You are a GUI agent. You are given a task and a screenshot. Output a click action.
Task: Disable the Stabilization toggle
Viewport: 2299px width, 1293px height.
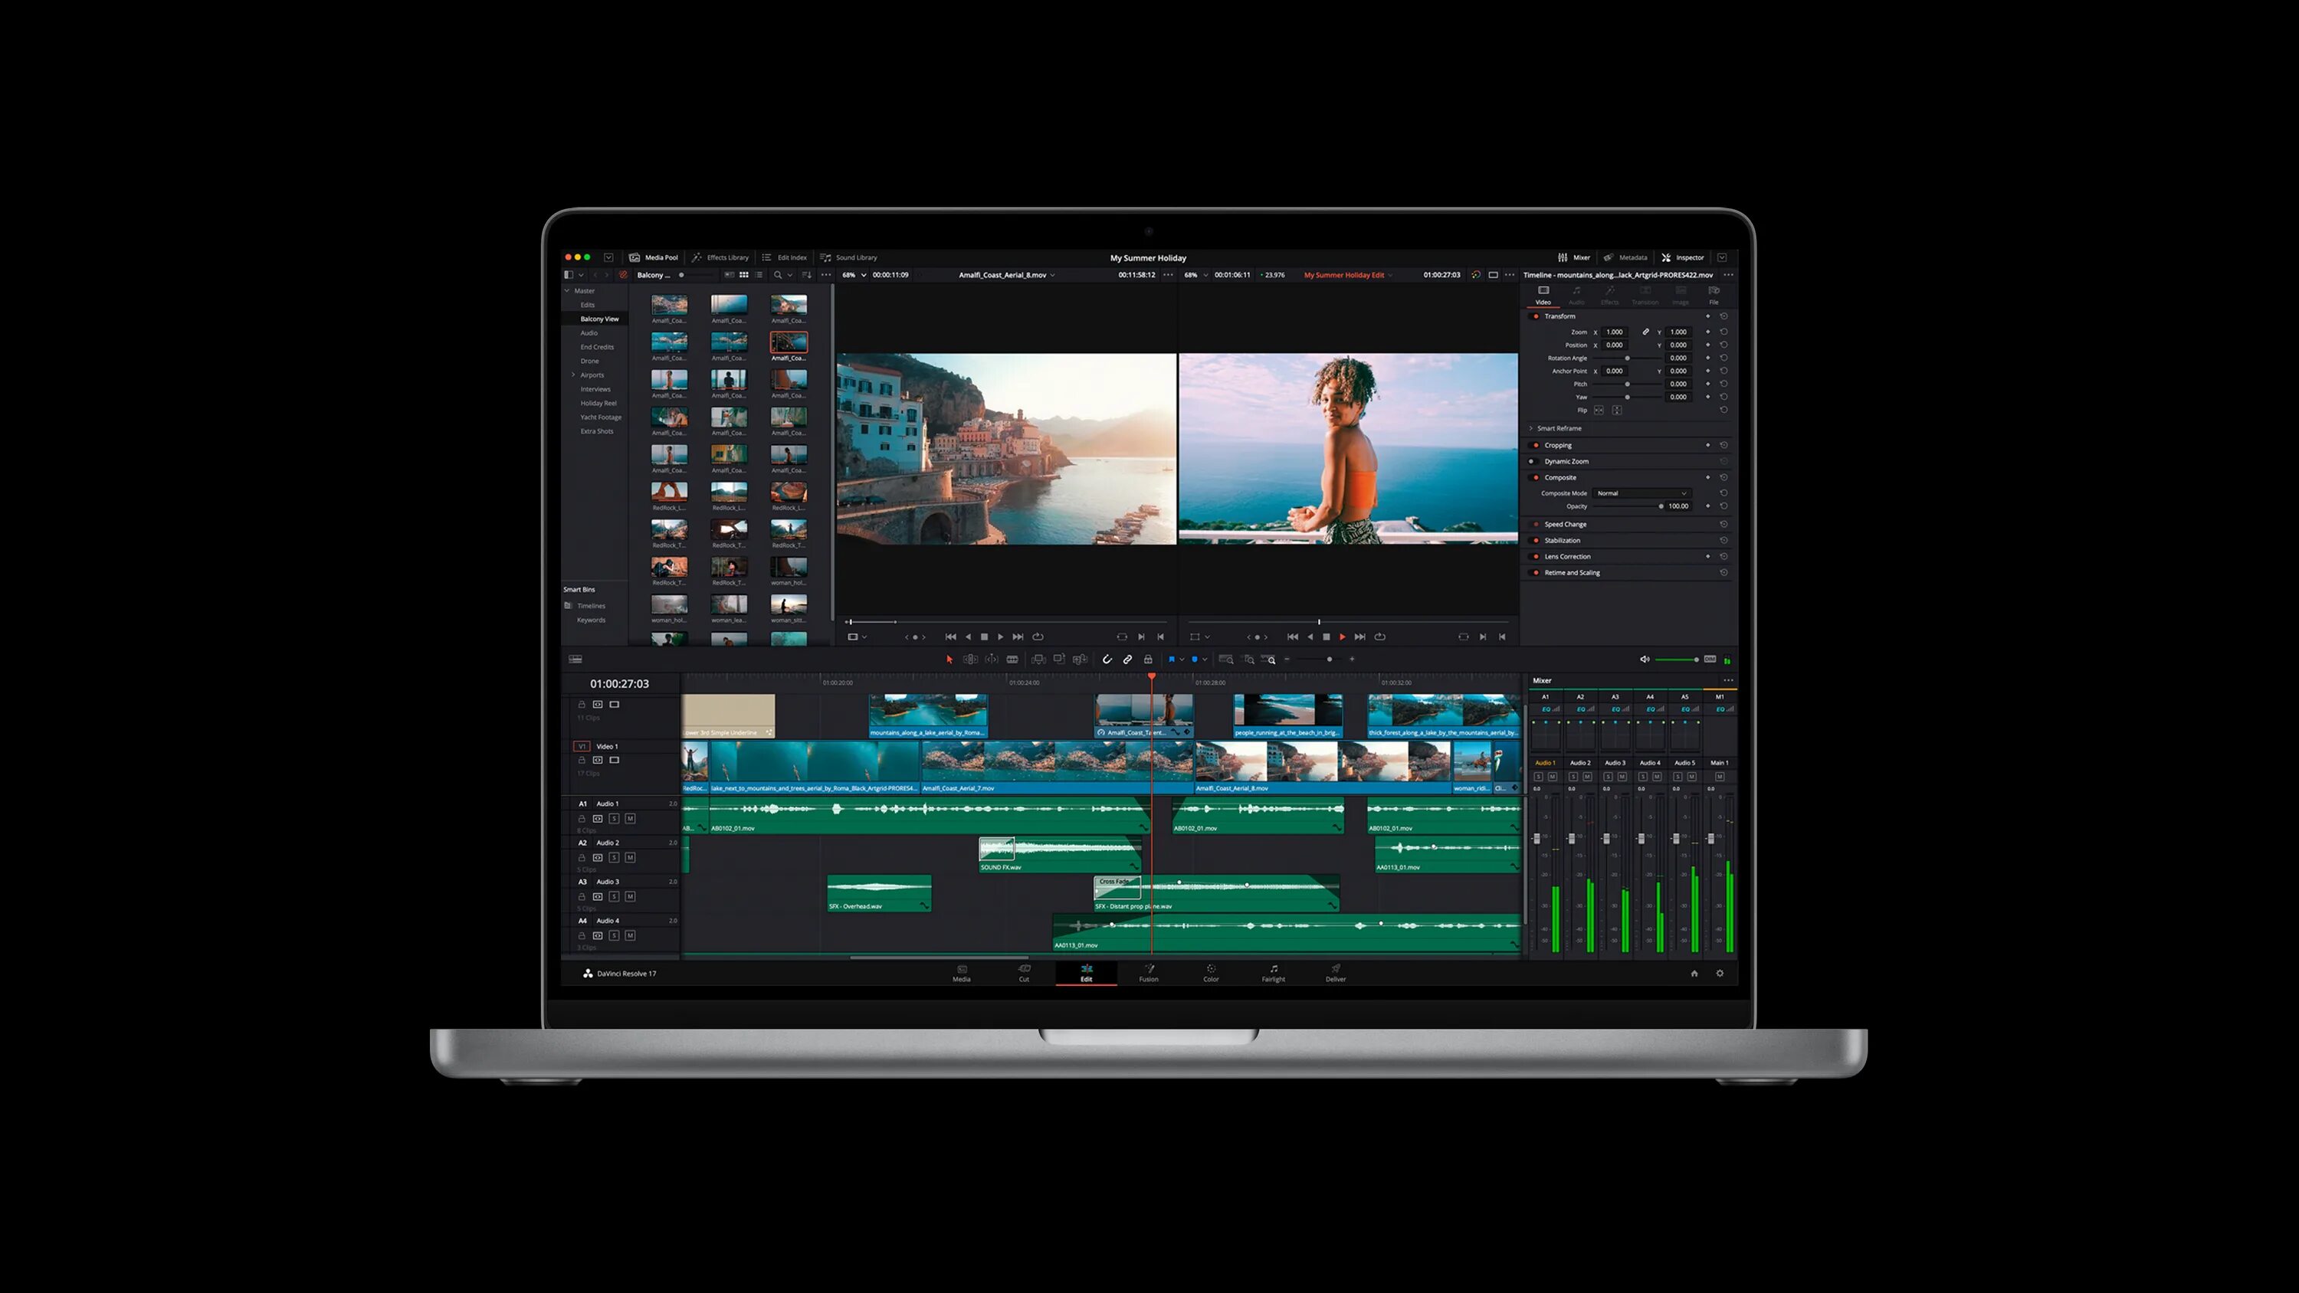tap(1535, 541)
